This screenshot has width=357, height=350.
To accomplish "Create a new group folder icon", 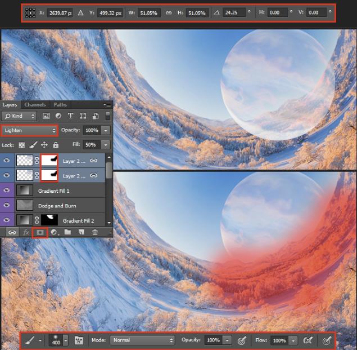I will pos(67,232).
